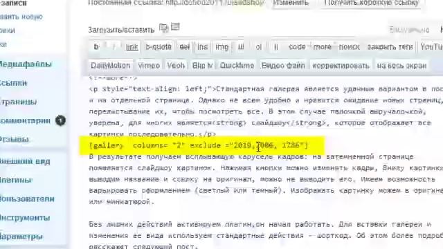The height and width of the screenshot is (249, 443).
Task: Click the QuickTime embed button
Action: tap(237, 66)
